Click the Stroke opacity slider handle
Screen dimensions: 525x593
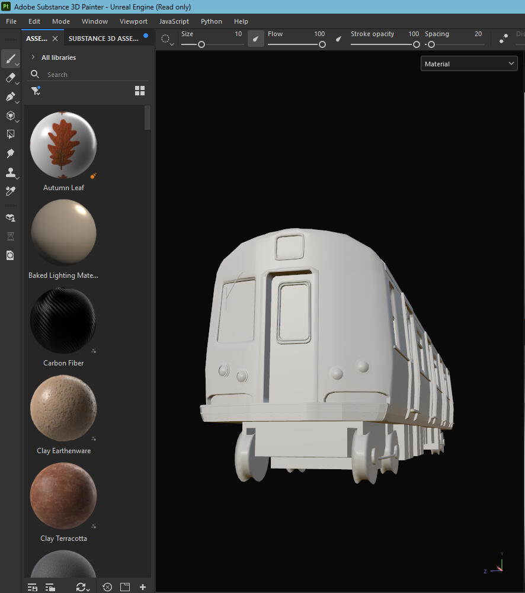417,44
